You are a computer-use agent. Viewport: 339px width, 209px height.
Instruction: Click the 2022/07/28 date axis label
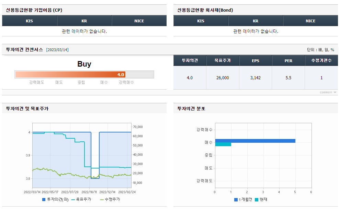click(70, 192)
